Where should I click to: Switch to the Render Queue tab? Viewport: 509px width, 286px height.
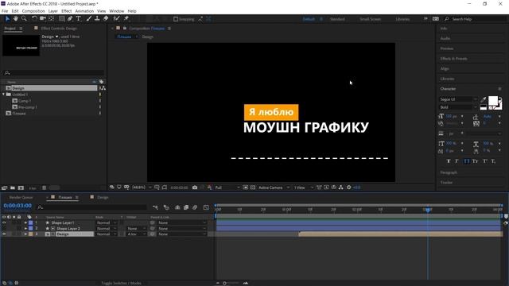coord(21,197)
